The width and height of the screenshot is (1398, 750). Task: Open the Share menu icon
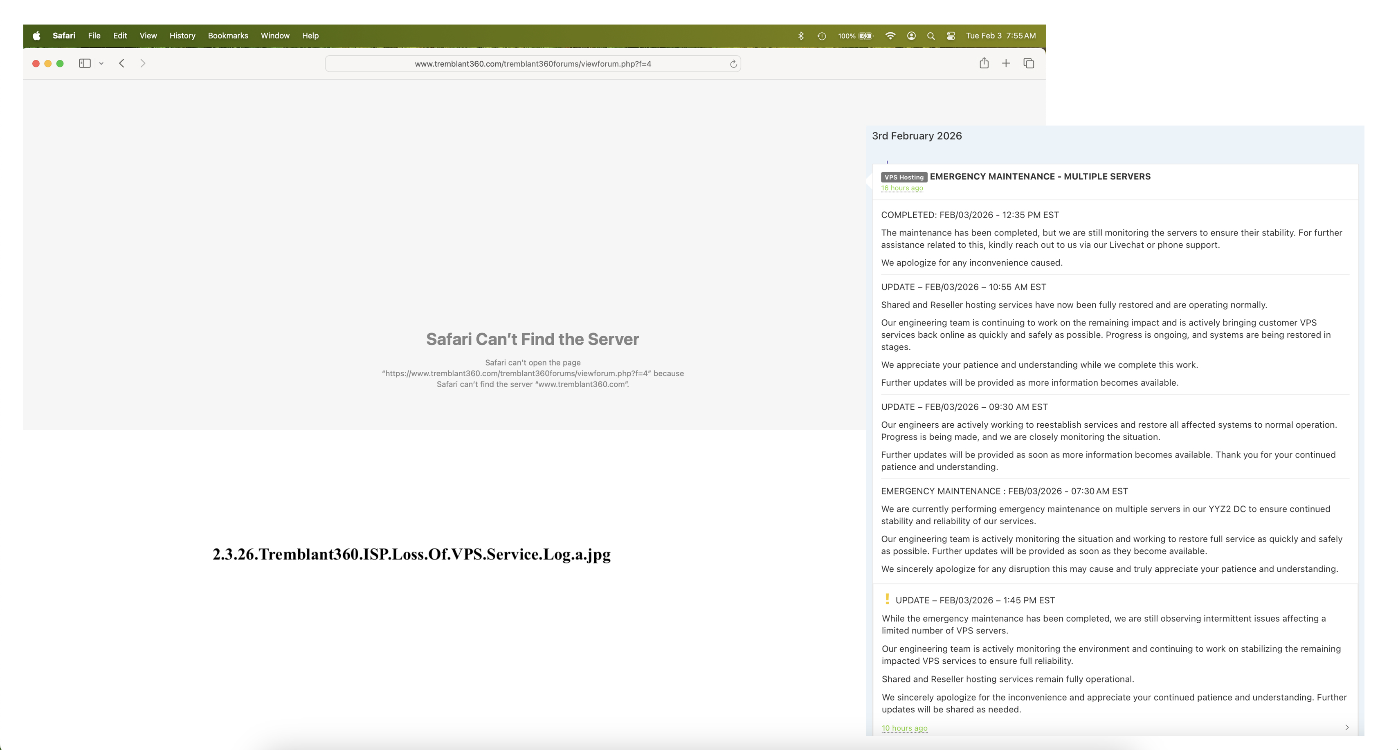[984, 63]
